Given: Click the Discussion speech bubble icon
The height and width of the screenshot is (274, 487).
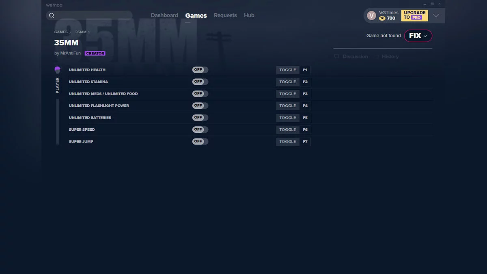Looking at the screenshot, I should coord(336,56).
